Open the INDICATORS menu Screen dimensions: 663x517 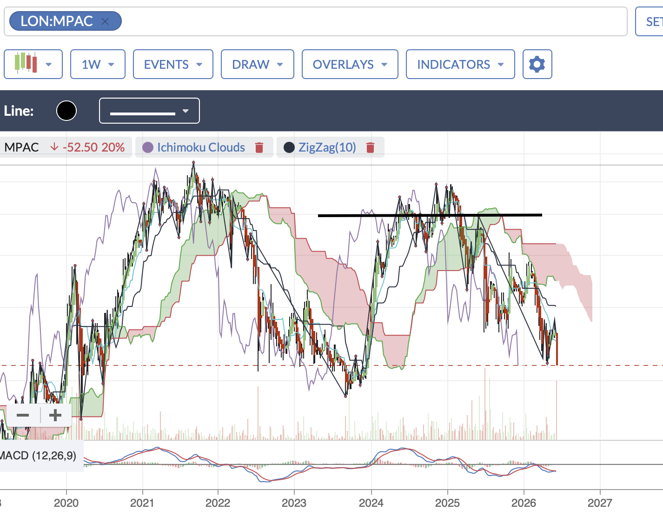pos(460,64)
